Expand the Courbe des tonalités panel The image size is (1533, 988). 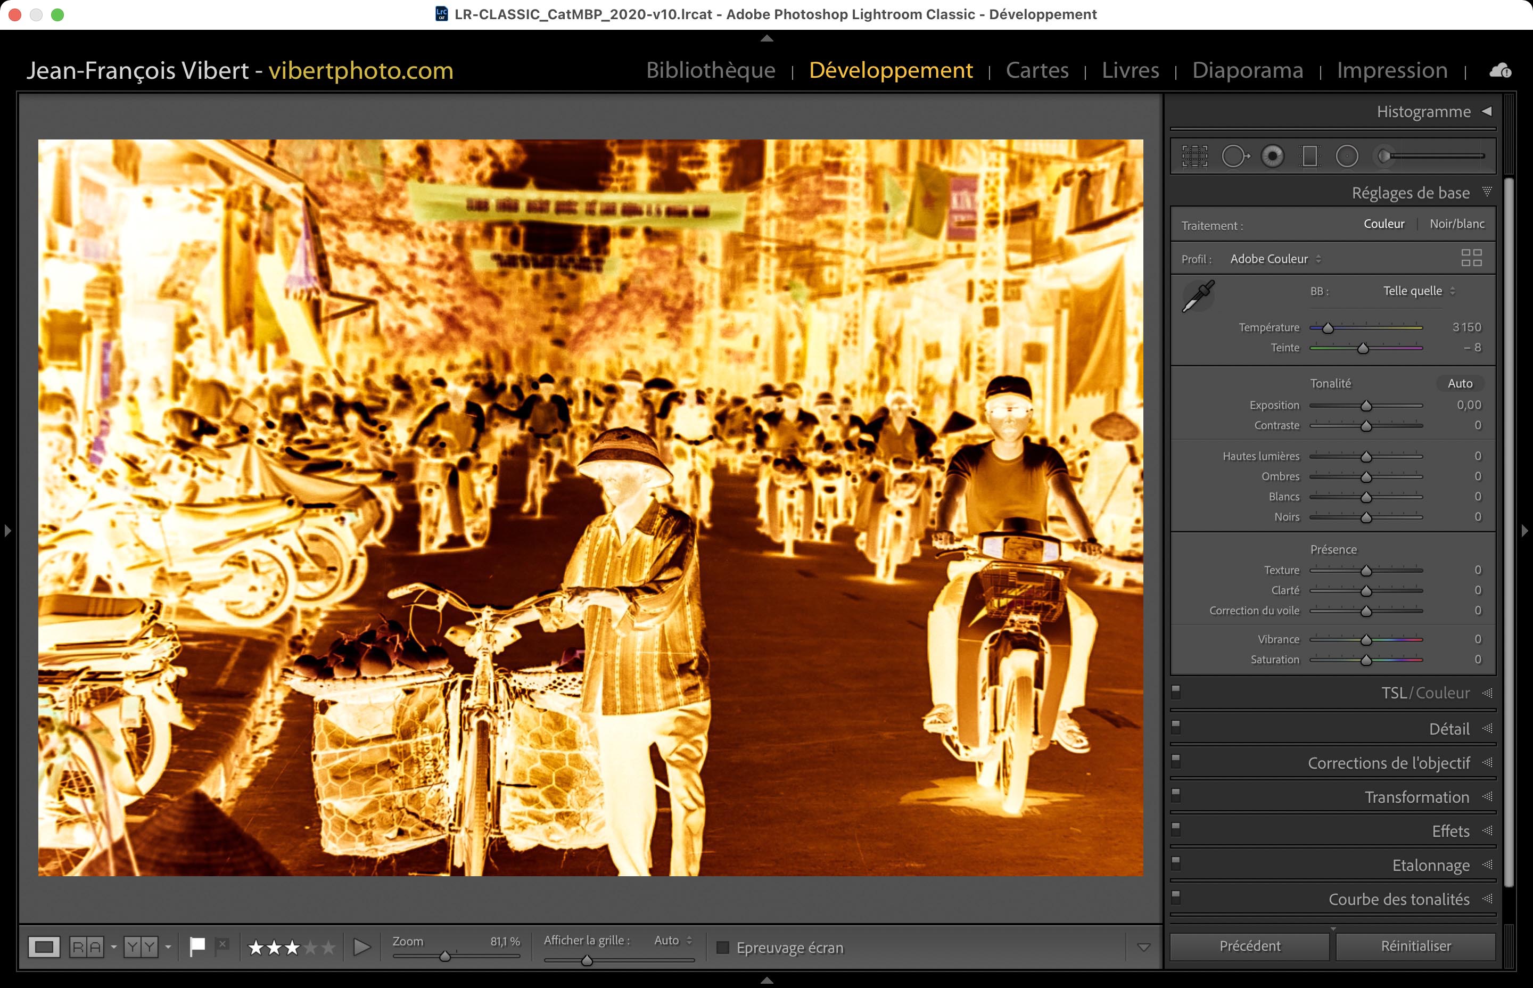(1398, 900)
